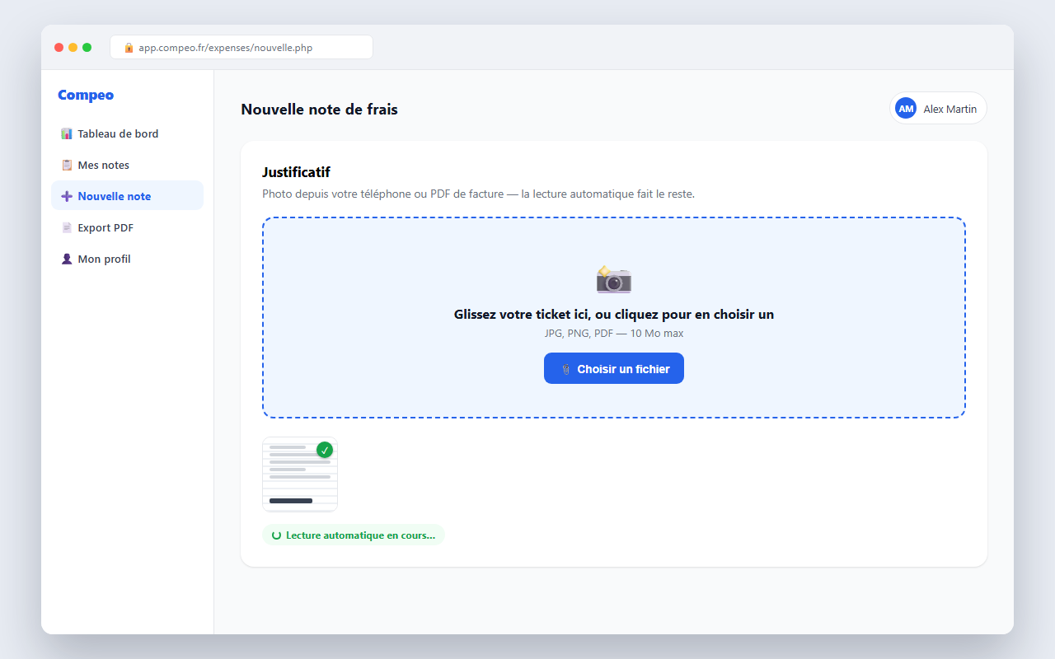This screenshot has width=1055, height=659.
Task: Click the 'Nouvelle note de frais' title
Action: click(319, 110)
